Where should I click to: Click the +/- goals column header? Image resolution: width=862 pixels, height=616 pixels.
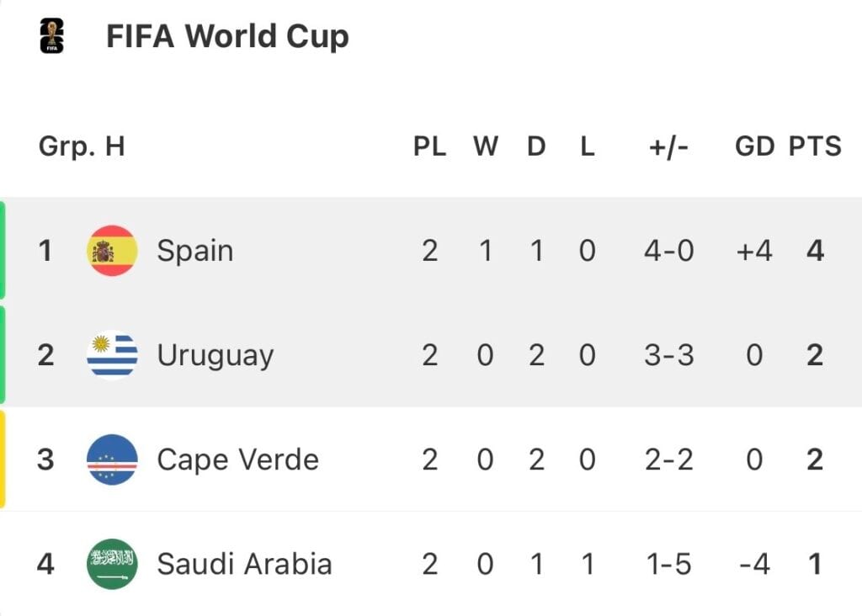coord(668,146)
